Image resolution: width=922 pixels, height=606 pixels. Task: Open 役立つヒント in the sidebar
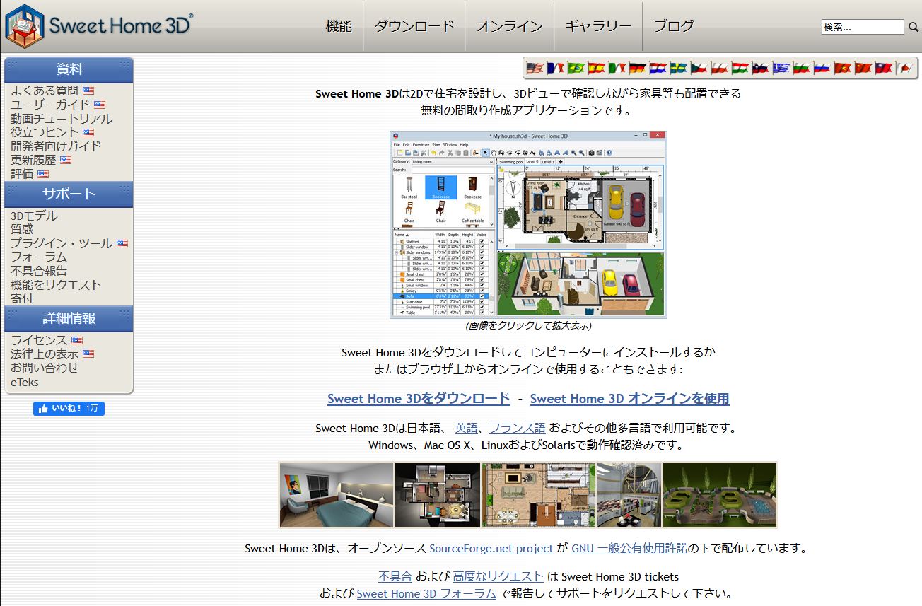point(45,132)
